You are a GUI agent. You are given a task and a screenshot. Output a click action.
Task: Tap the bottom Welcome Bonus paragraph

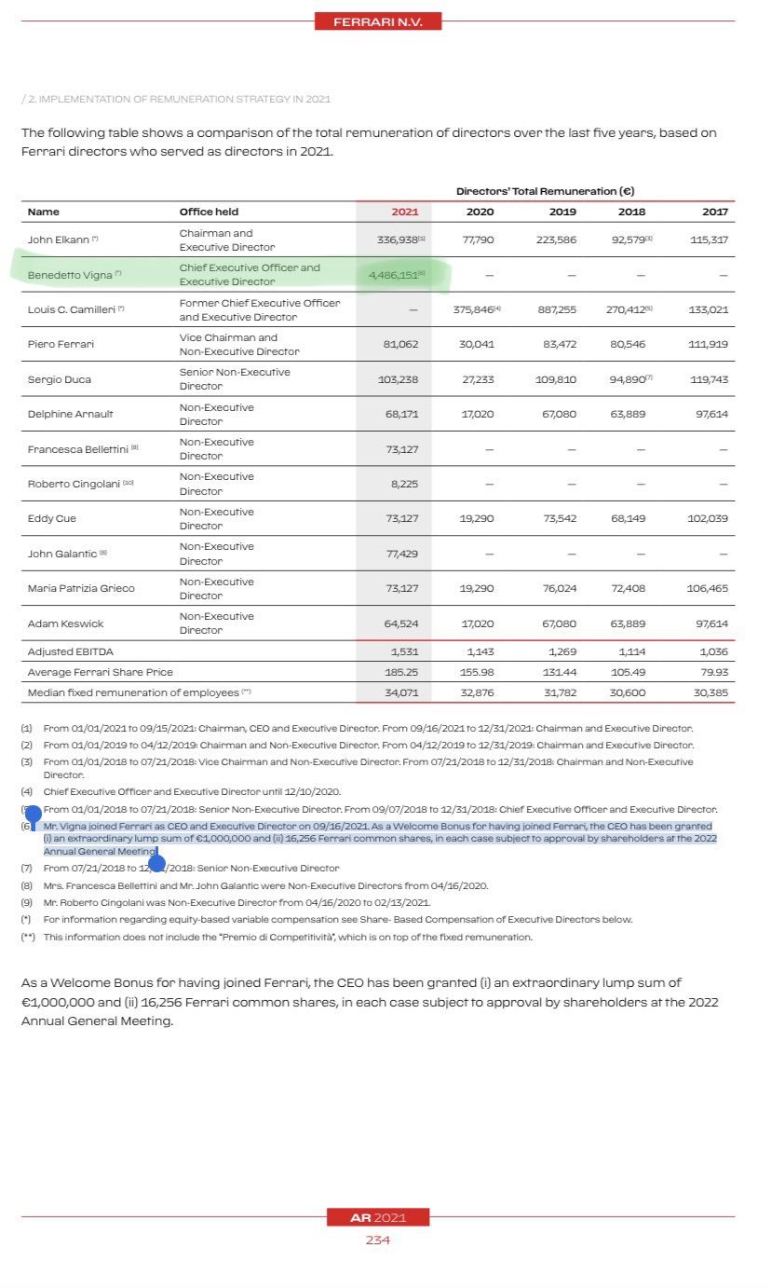[370, 1002]
